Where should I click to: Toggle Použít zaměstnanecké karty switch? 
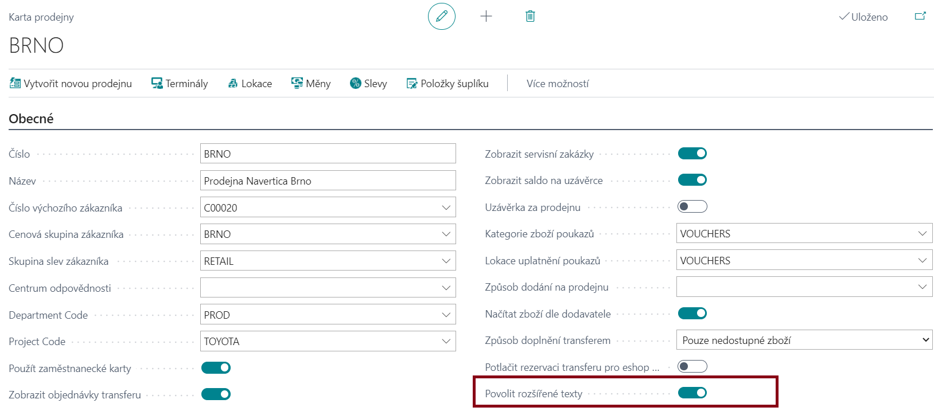[216, 367]
